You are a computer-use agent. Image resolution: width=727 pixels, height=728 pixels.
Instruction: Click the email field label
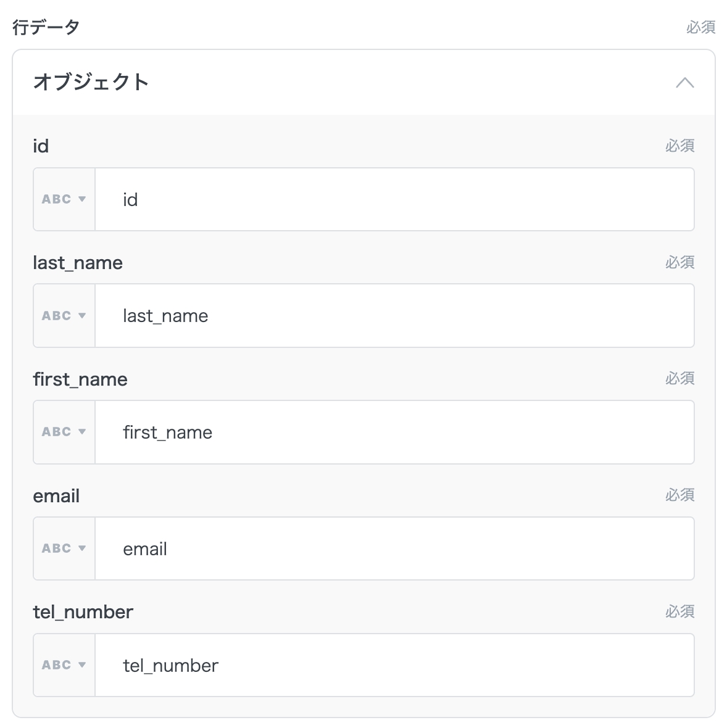coord(56,496)
